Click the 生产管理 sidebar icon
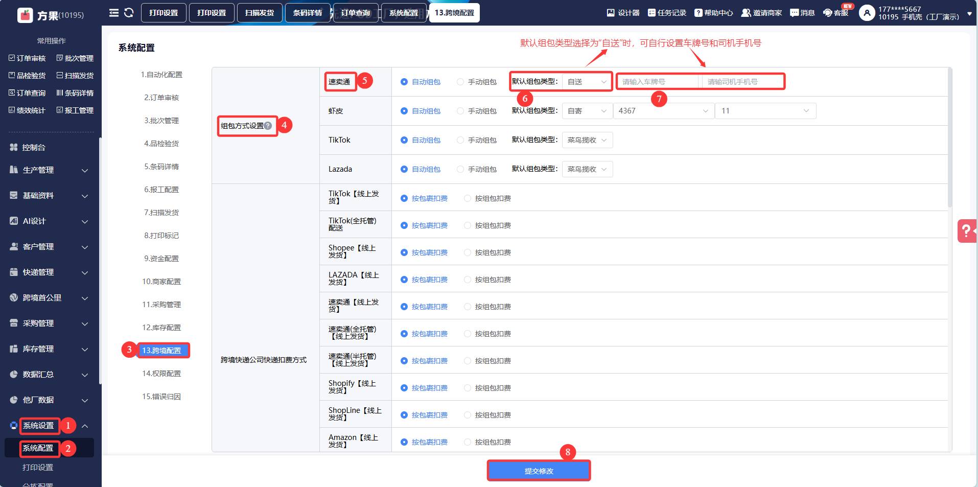Screen dimensions: 978x487 click(14, 170)
